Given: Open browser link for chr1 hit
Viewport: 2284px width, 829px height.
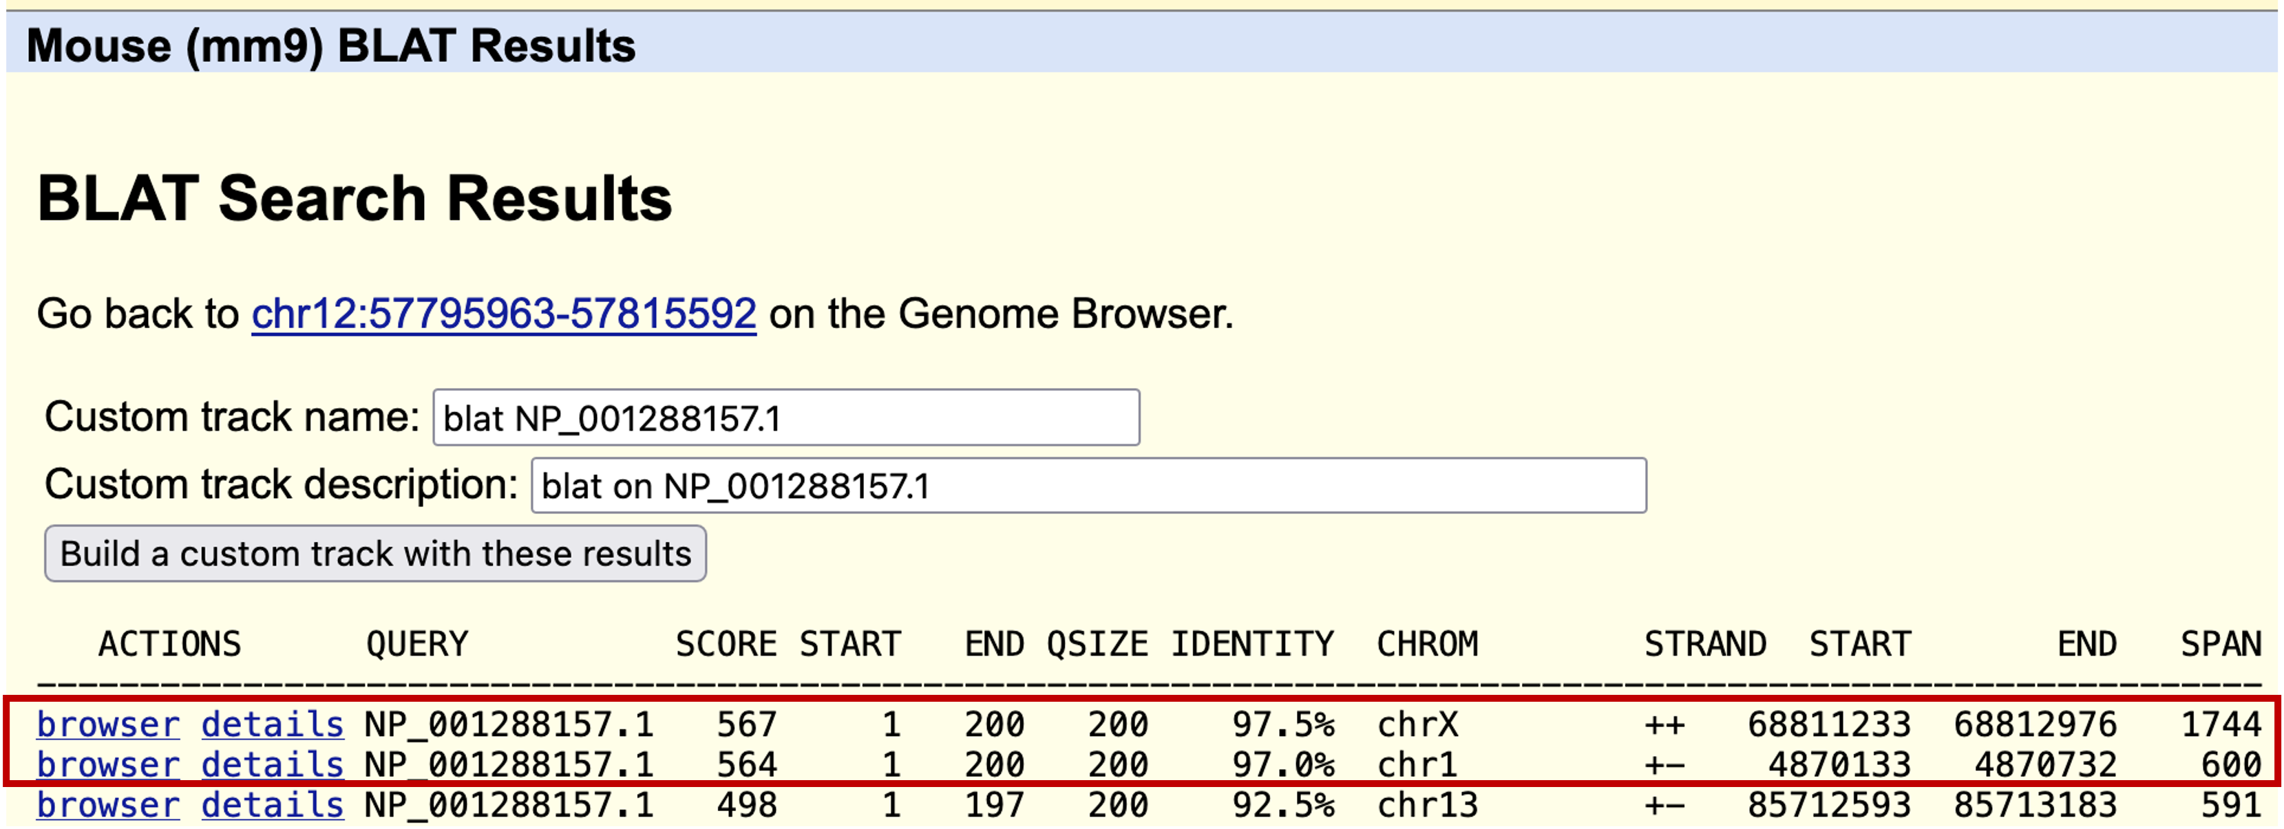Looking at the screenshot, I should 108,764.
